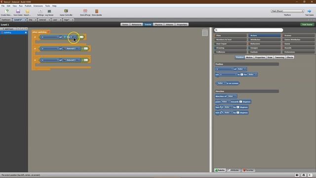This screenshot has width=316, height=178.
Task: Open the Actor dropdown in 'is on screen' block
Action: pos(221,83)
